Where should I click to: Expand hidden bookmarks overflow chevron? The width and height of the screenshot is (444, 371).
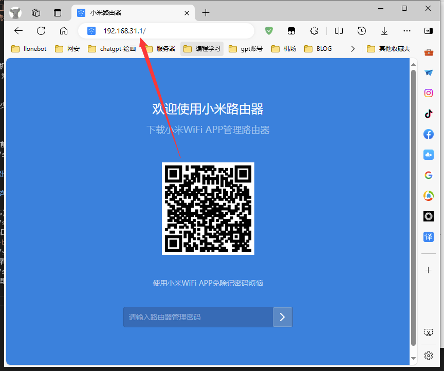[x=353, y=49]
